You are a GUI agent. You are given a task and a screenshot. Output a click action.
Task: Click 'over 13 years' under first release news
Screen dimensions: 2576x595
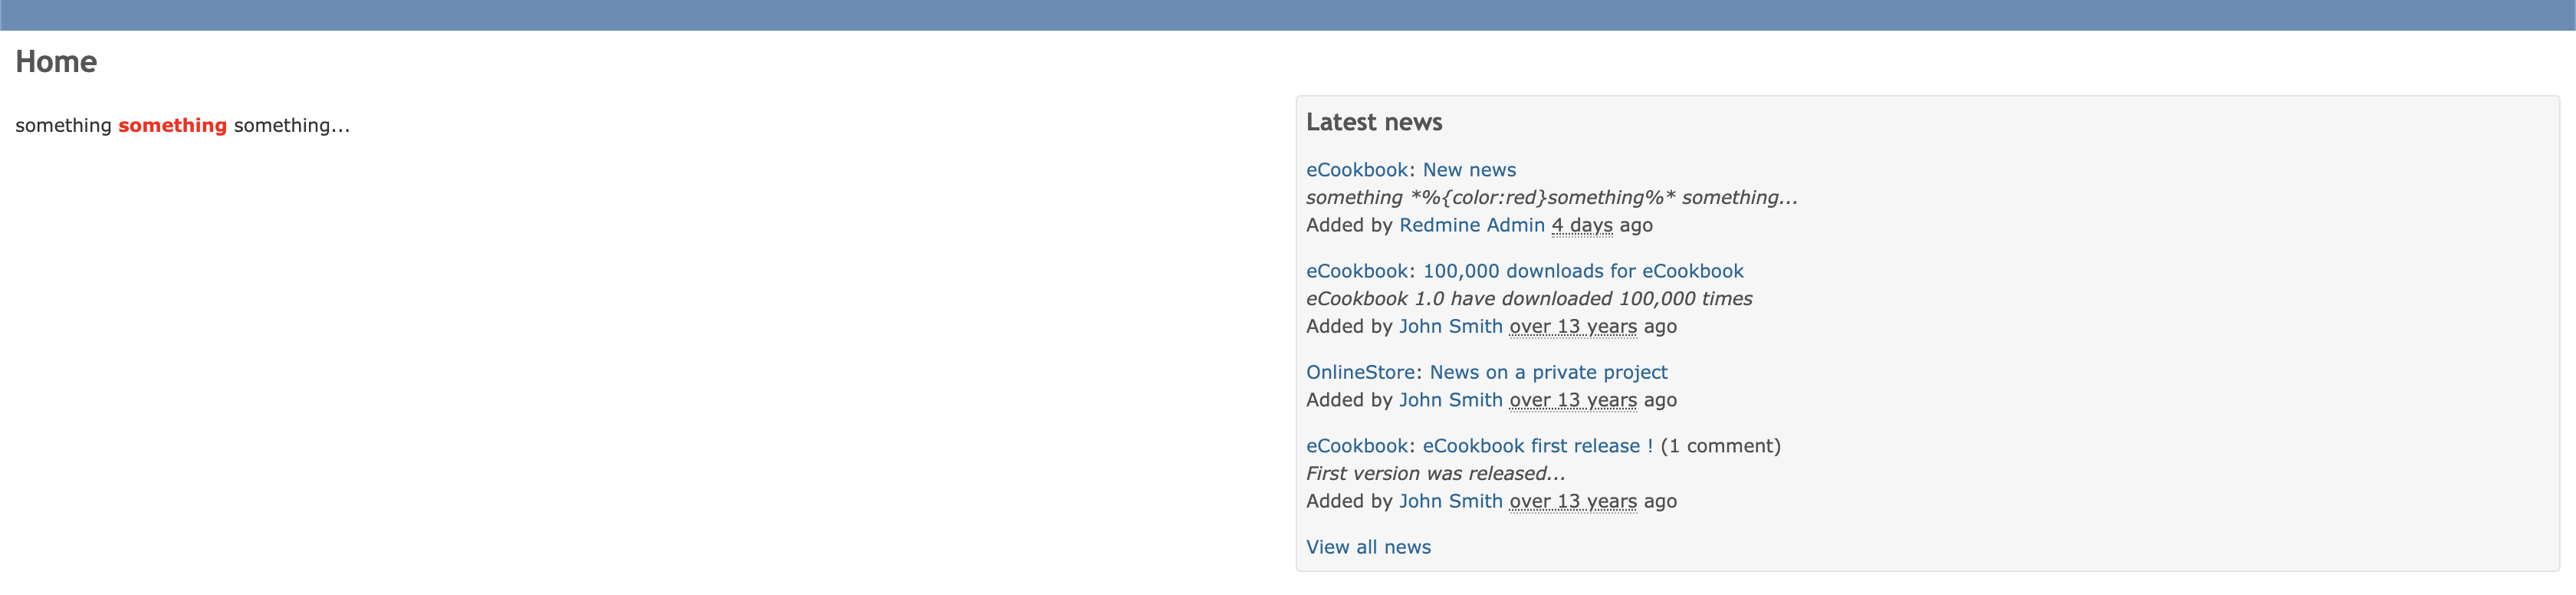coord(1573,501)
